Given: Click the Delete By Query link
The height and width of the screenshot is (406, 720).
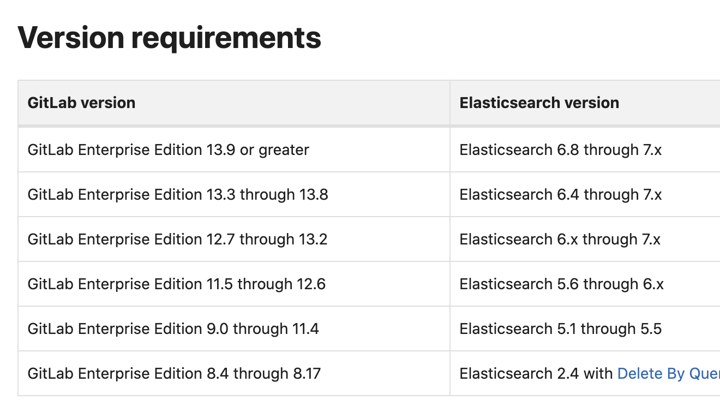Looking at the screenshot, I should [668, 374].
